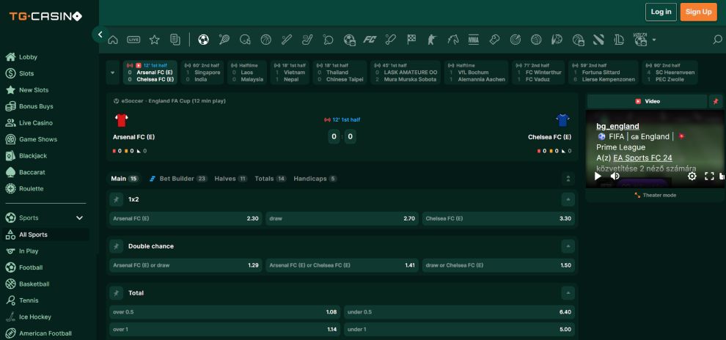Select the football sport icon
The image size is (726, 340).
[x=204, y=40]
